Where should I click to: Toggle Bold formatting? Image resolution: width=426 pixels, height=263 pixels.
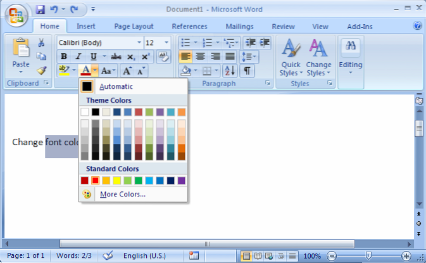click(x=63, y=56)
